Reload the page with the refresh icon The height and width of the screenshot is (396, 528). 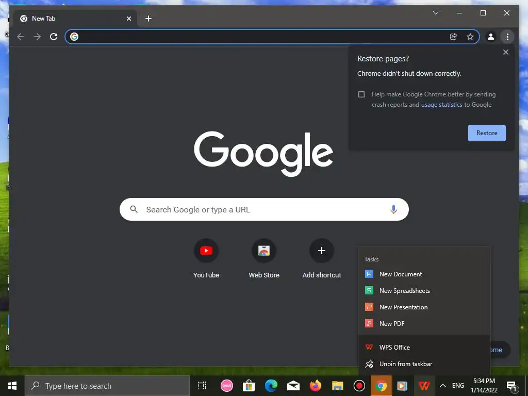tap(54, 37)
